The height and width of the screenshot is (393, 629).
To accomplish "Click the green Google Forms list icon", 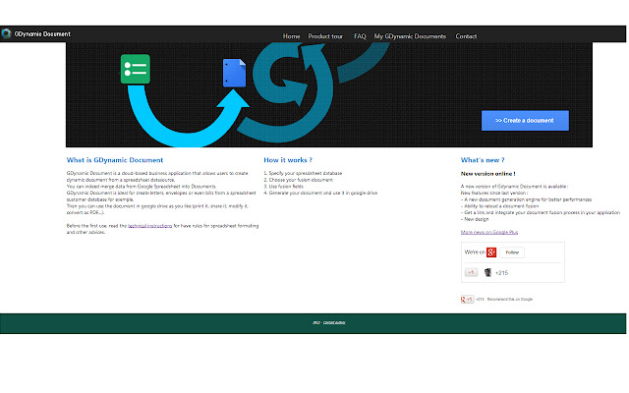I will point(136,69).
